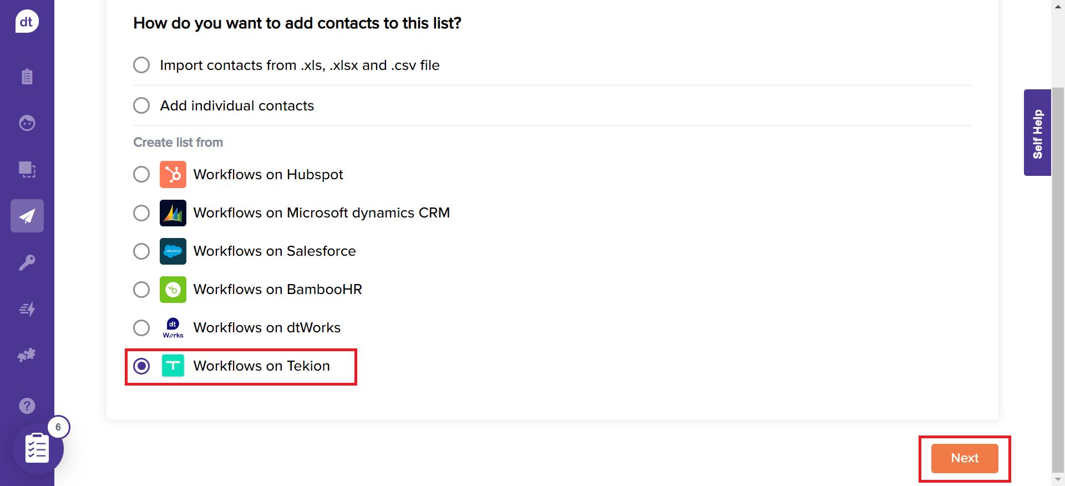This screenshot has height=486, width=1065.
Task: Open the key icon in sidebar
Action: click(x=27, y=262)
